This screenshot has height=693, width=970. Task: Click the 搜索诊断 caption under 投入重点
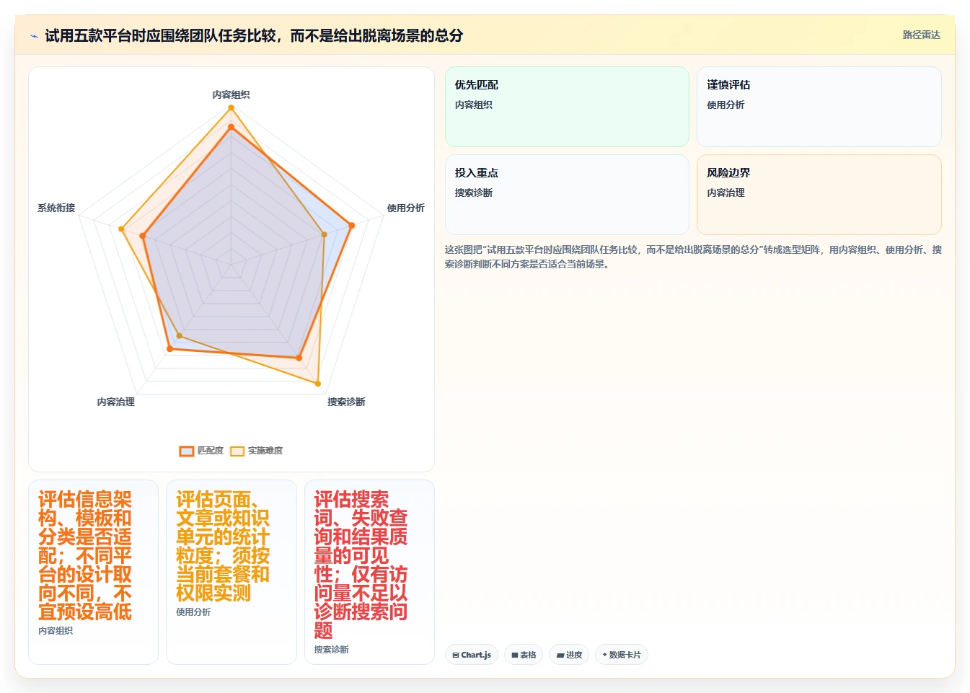click(474, 193)
